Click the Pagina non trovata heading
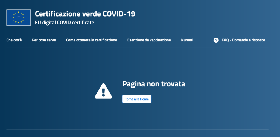This screenshot has width=280, height=137. tap(154, 84)
